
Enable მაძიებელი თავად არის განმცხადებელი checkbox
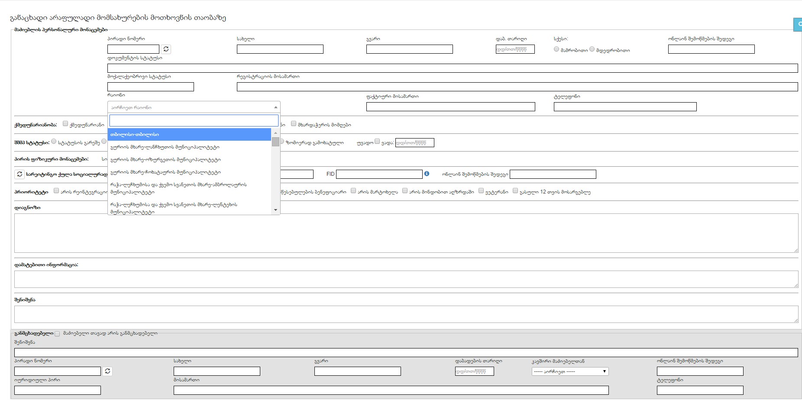click(57, 334)
